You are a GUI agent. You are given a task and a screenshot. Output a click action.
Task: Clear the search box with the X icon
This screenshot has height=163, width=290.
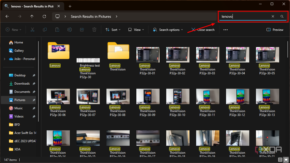[273, 16]
